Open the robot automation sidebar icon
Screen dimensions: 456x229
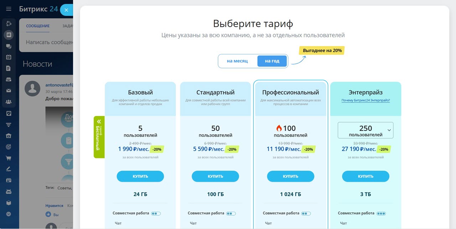tap(9, 192)
